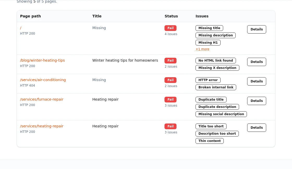The width and height of the screenshot is (292, 169).
Task: Click the 'Missing title' issue tag
Action: click(209, 28)
